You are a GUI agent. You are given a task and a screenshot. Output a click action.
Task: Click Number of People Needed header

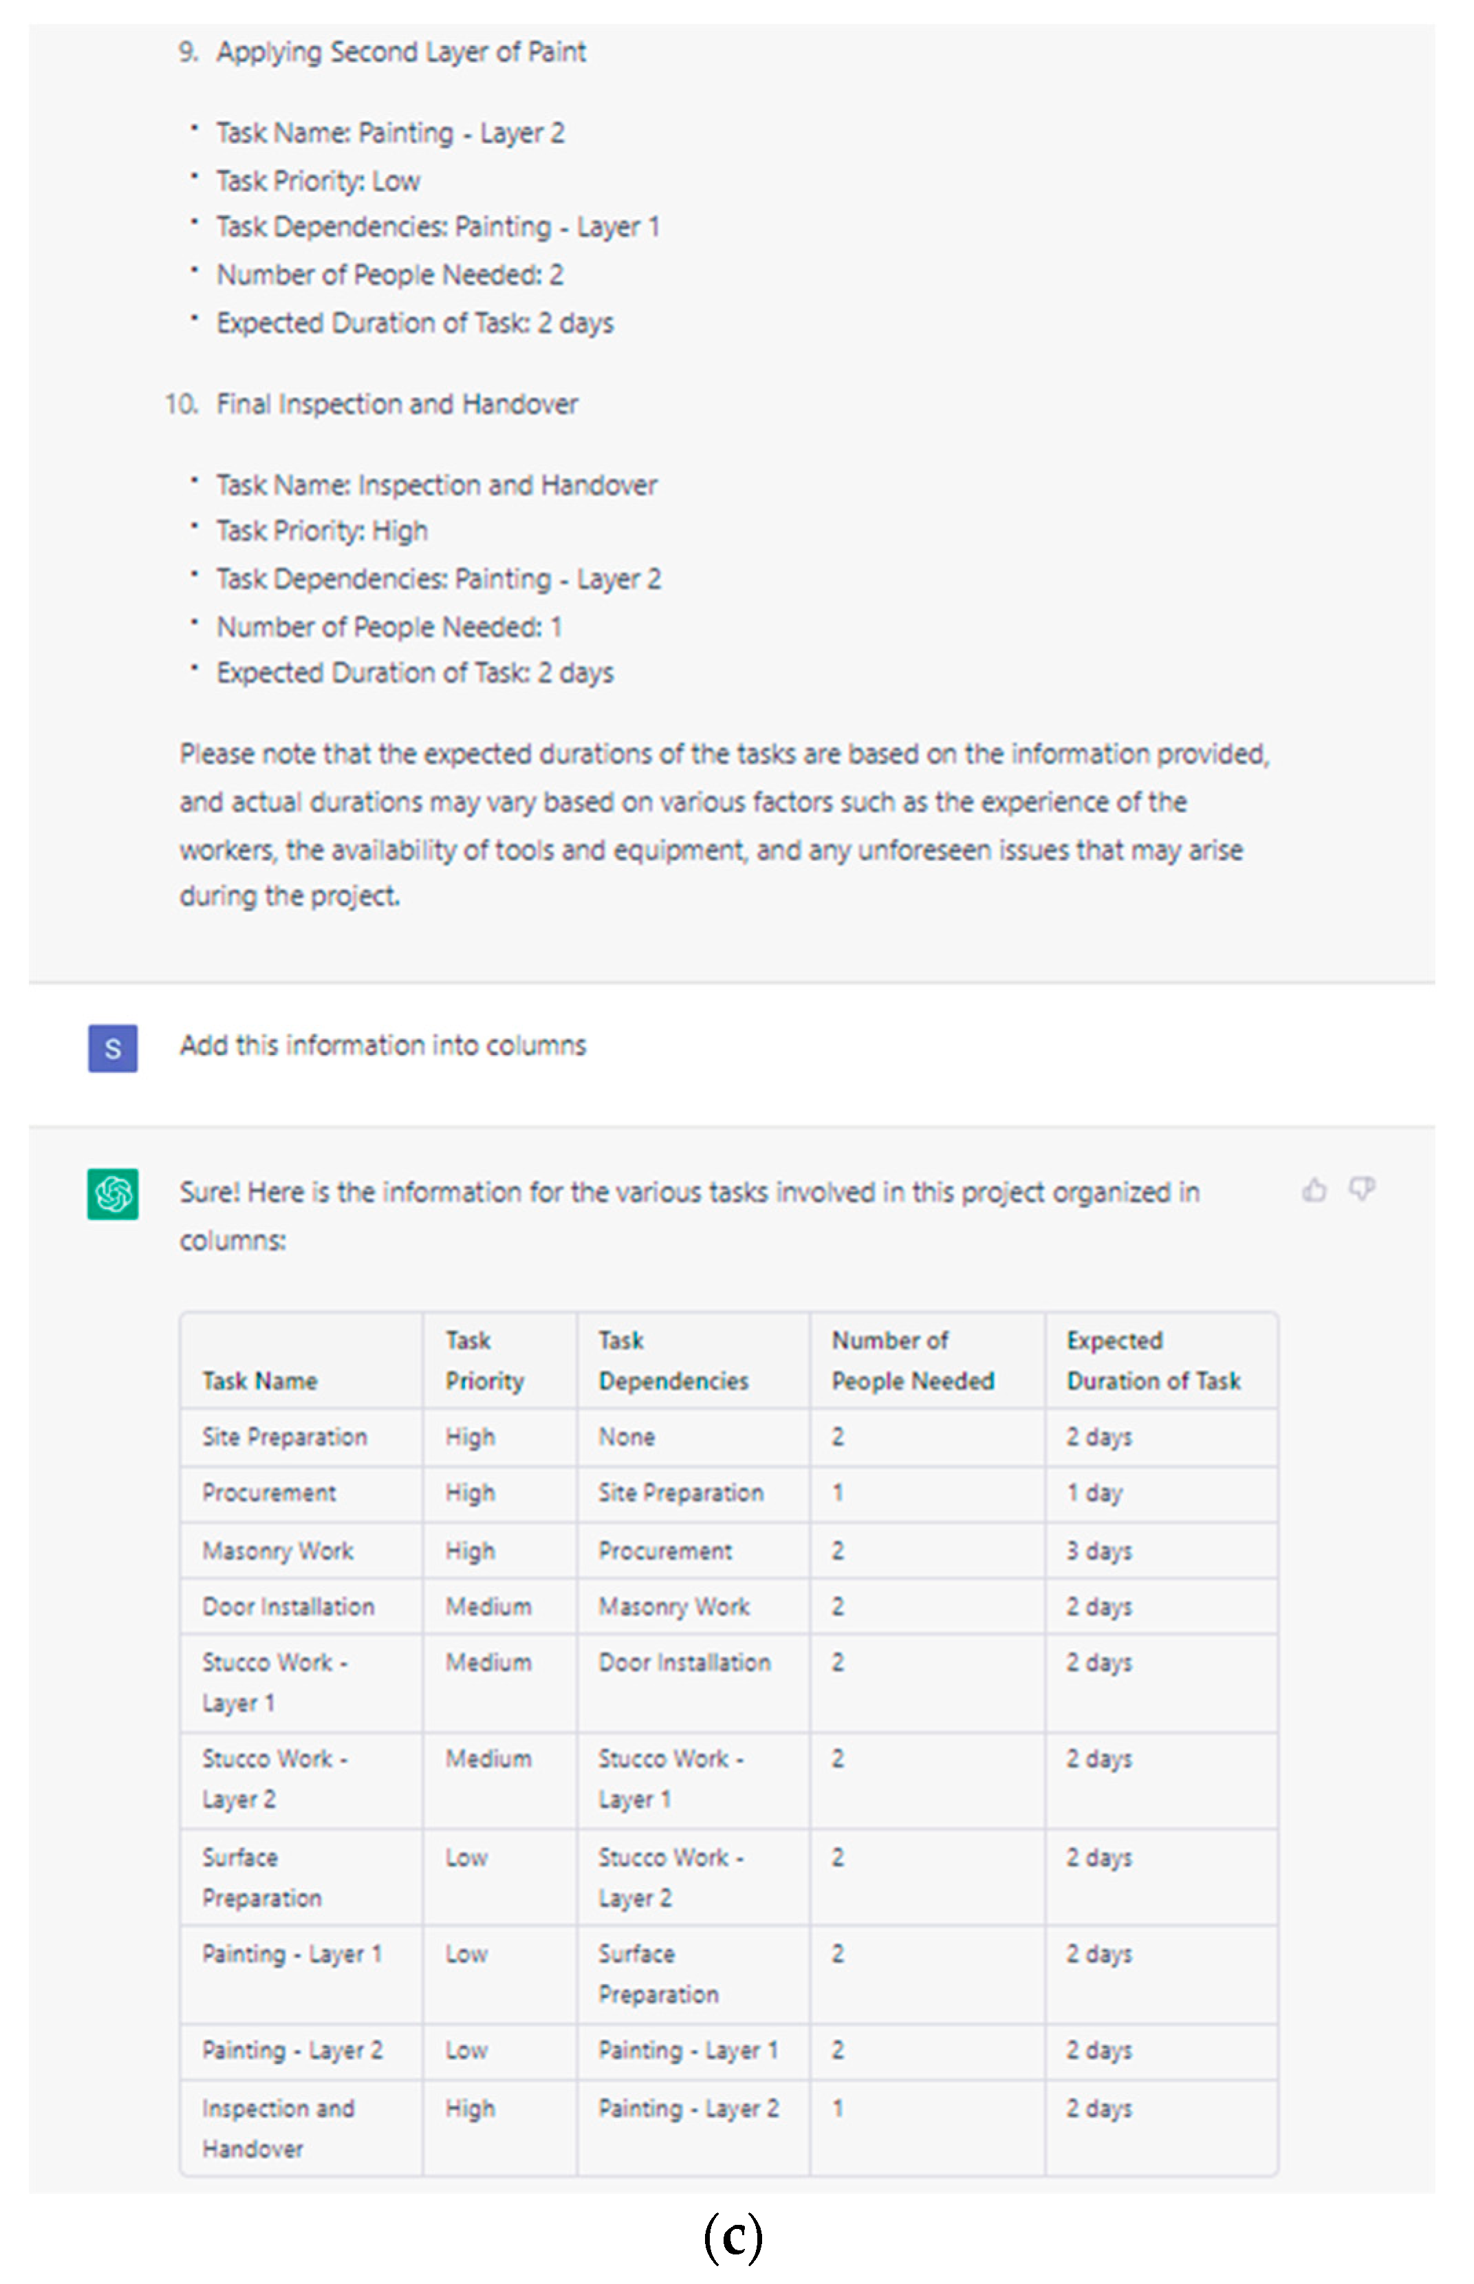[912, 1360]
